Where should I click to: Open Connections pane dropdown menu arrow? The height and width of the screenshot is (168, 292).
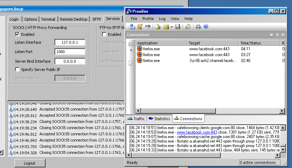point(271,35)
